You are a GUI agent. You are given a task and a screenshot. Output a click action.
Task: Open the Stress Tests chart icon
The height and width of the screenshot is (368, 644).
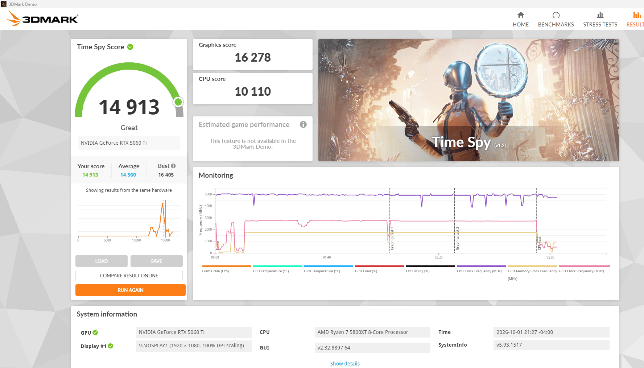click(x=600, y=15)
